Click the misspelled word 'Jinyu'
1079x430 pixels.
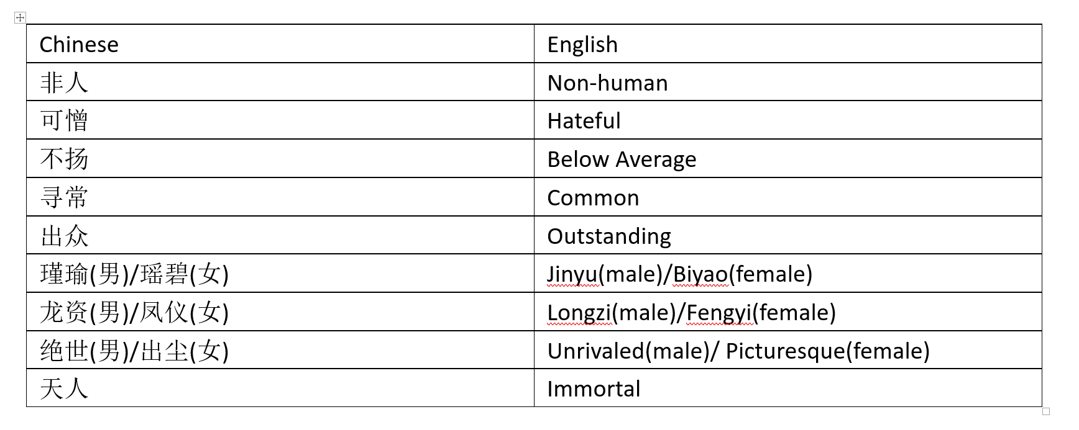click(x=572, y=274)
